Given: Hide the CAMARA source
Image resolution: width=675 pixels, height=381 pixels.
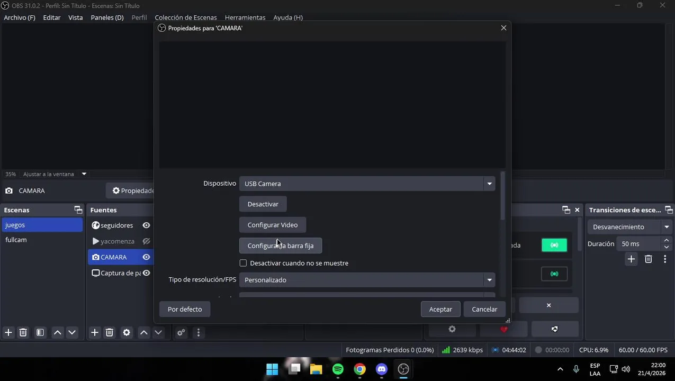Looking at the screenshot, I should click(146, 257).
